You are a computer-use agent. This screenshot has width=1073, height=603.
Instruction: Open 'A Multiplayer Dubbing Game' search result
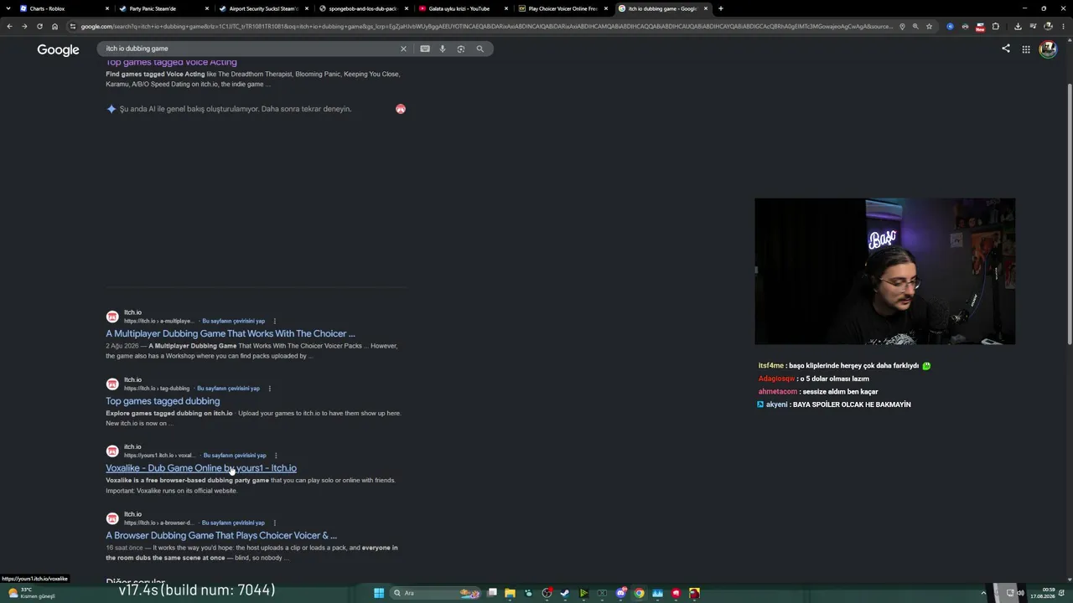tap(231, 333)
